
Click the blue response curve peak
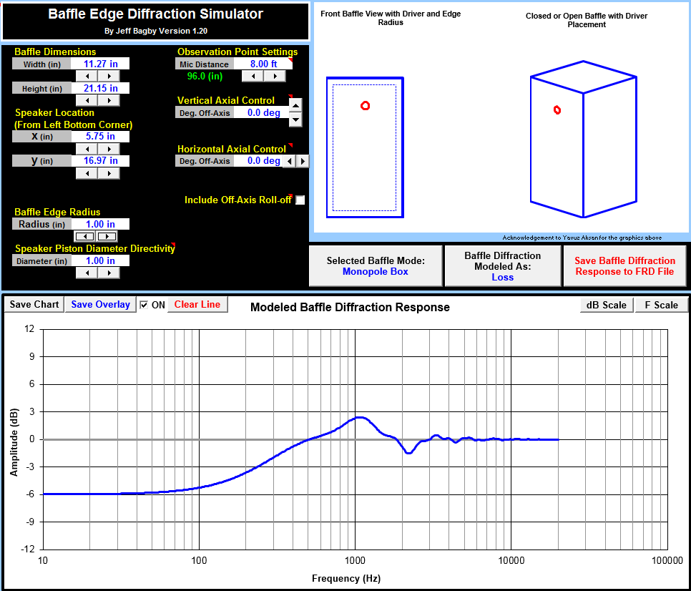click(x=360, y=417)
